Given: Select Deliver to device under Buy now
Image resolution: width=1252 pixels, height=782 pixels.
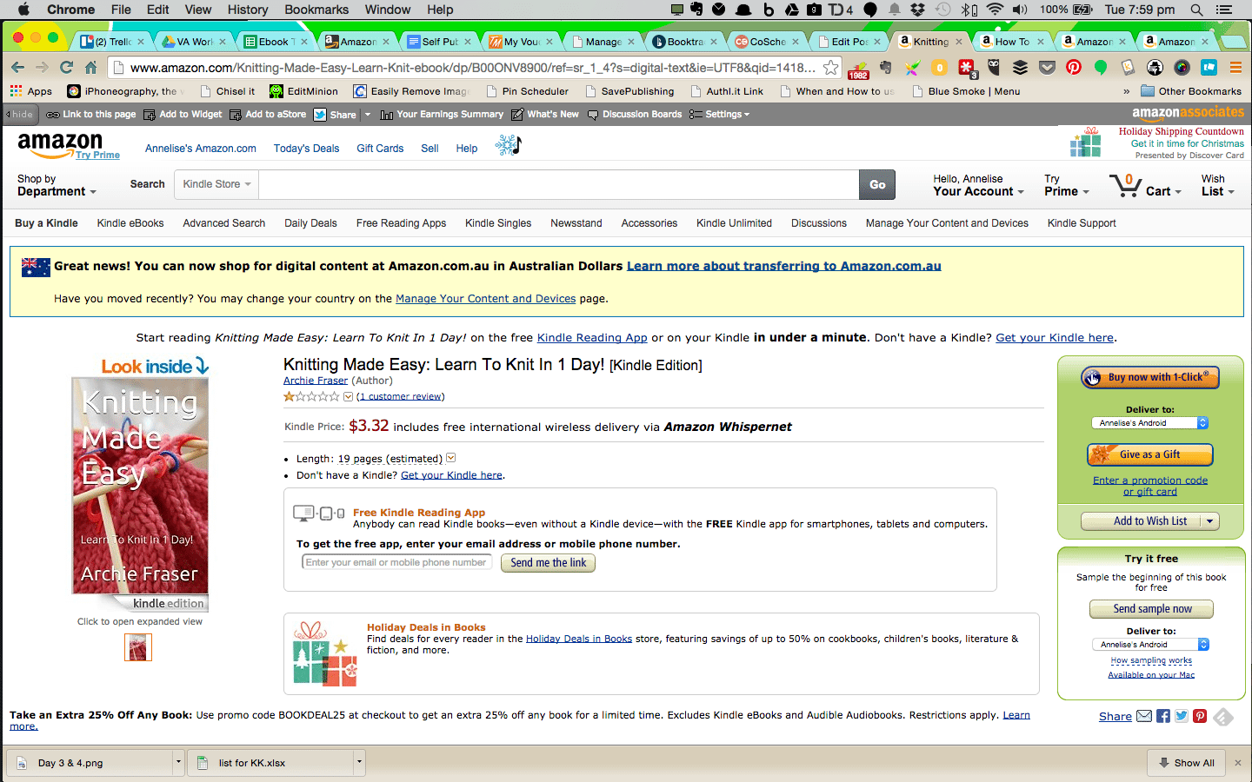Looking at the screenshot, I should click(1149, 423).
